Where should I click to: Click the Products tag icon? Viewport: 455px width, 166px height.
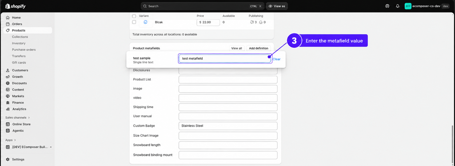pyautogui.click(x=8, y=31)
